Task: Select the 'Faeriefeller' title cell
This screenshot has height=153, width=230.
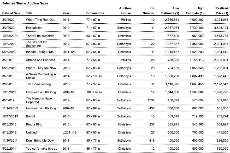Action: pos(34,28)
